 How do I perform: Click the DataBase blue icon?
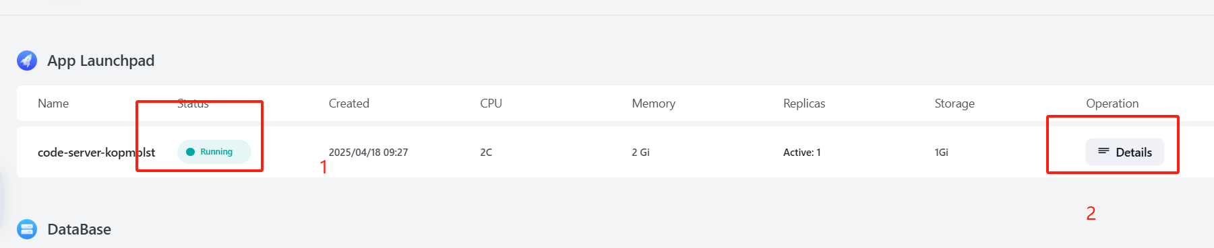pos(27,229)
